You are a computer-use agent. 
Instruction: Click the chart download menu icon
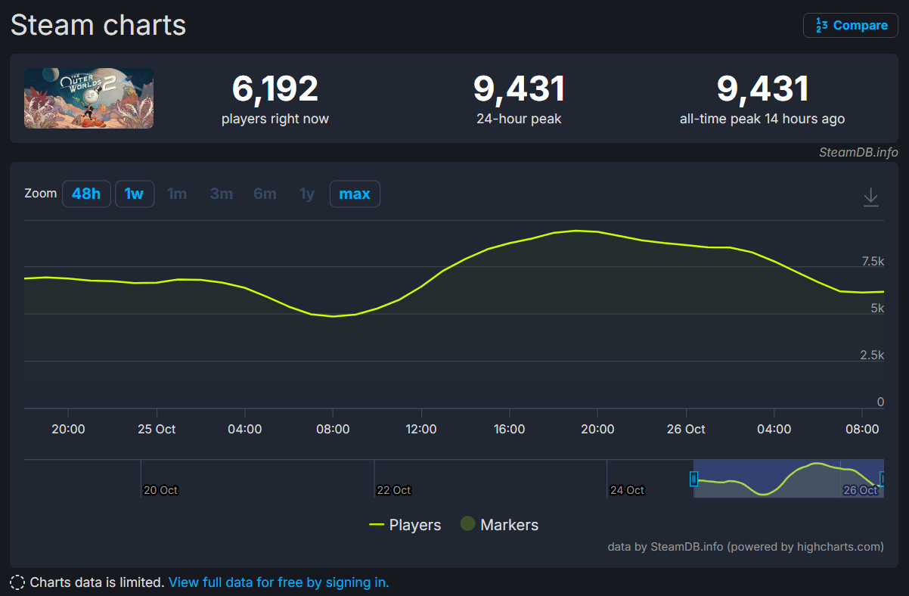(870, 197)
